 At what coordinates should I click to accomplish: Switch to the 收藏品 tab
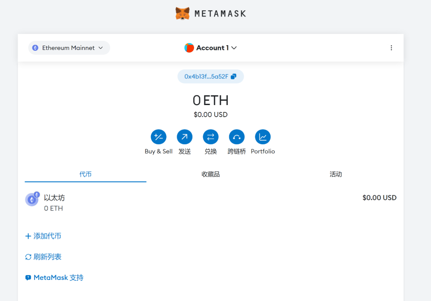(x=211, y=174)
